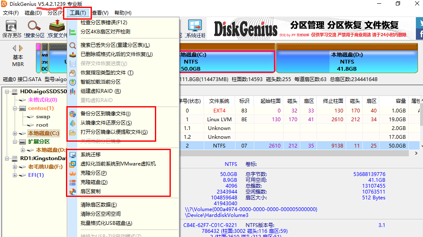Click the smart load current partition icon
The image size is (423, 237).
(73, 82)
